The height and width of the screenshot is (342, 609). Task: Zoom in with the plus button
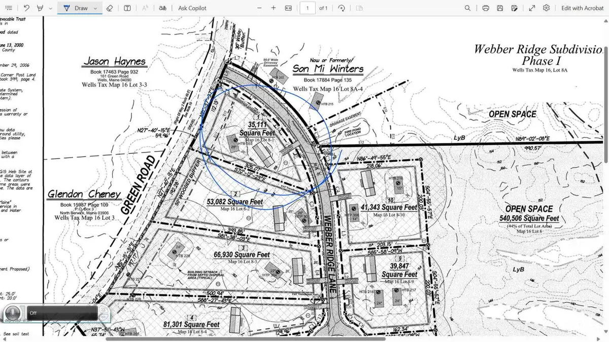(274, 8)
